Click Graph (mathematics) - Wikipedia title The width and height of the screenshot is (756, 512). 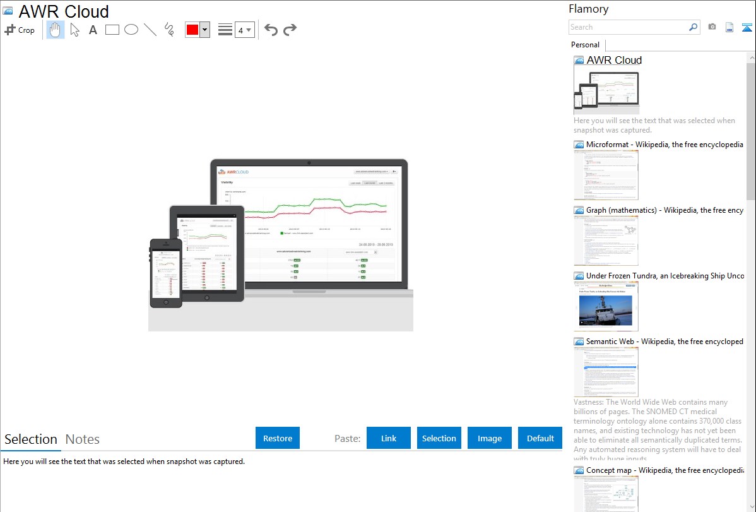click(x=664, y=210)
